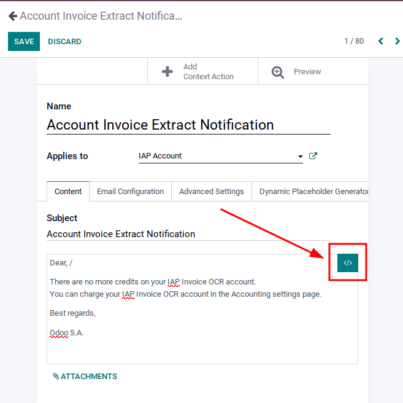Go to the next record arrow
Screen dimensions: 403x403
click(397, 41)
